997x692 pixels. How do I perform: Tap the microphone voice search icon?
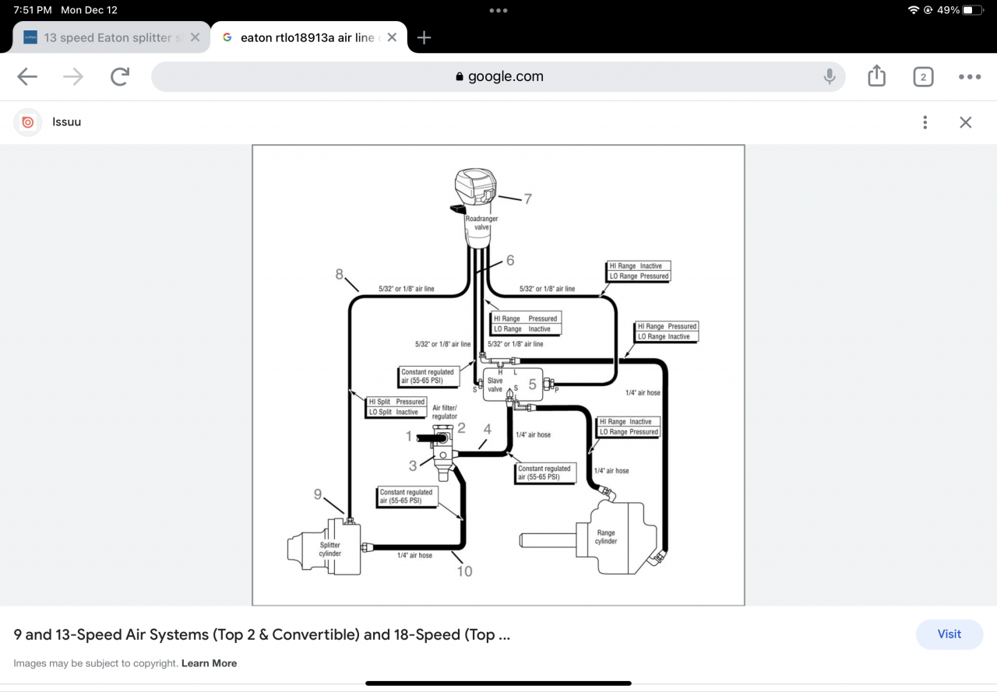830,76
